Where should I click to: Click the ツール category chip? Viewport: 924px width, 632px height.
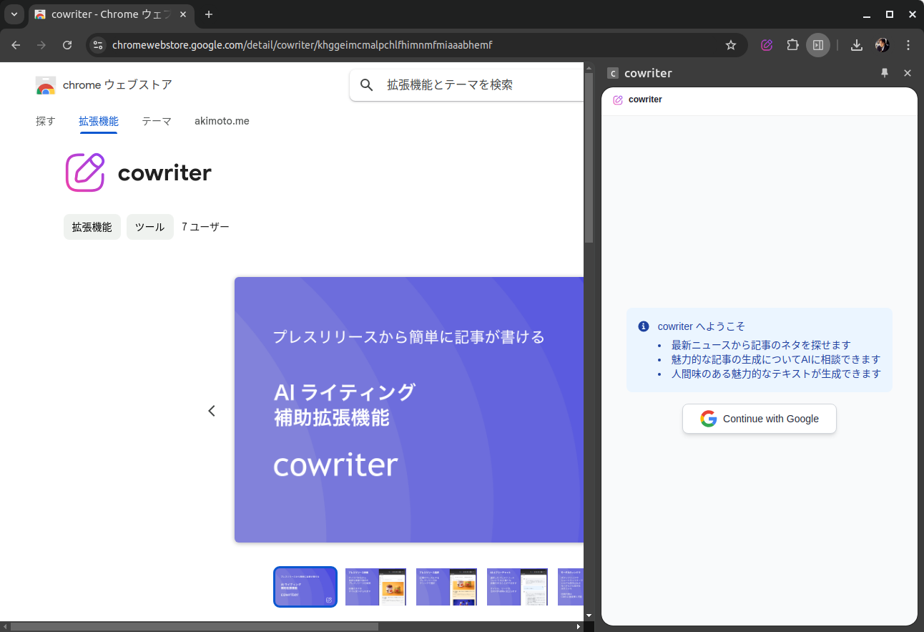tap(150, 227)
